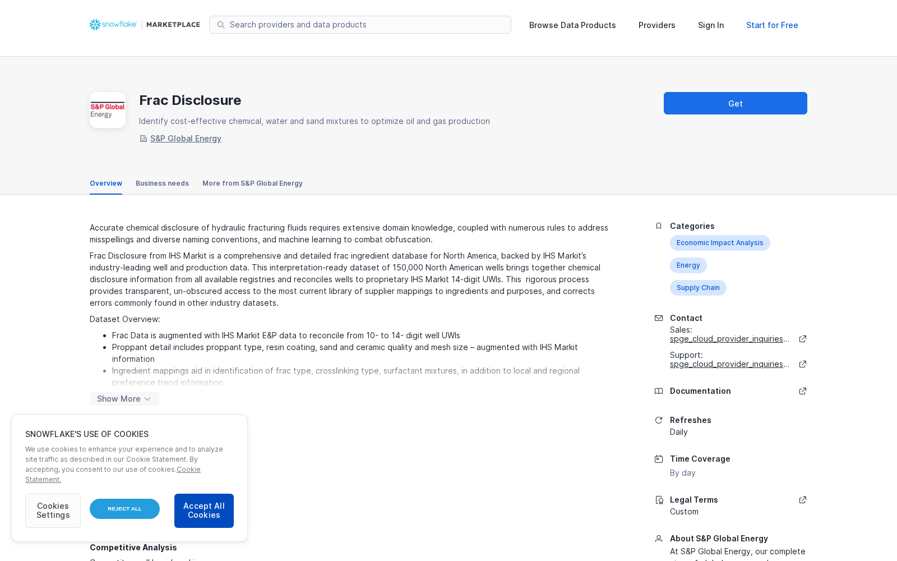Click the Categories bookmark icon
897x561 pixels.
click(x=659, y=226)
